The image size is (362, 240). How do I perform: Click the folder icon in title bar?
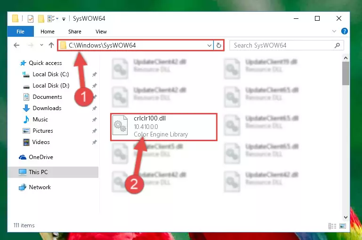15,19
